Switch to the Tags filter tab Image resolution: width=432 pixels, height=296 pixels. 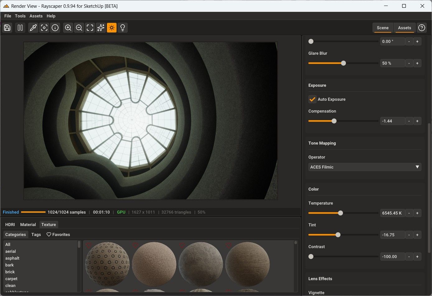[36, 234]
